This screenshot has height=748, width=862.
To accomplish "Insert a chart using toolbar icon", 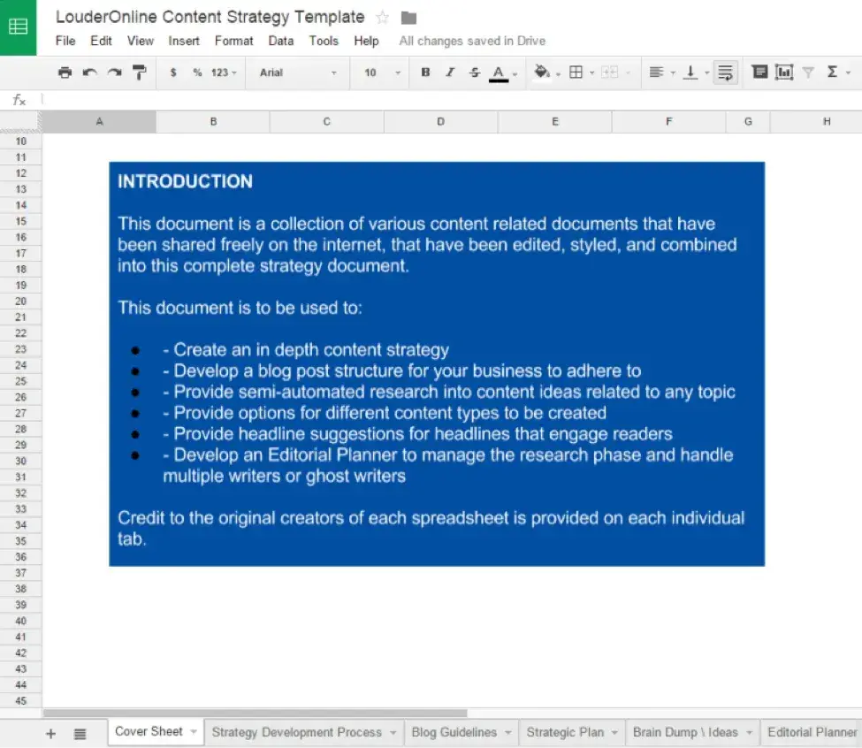I will (x=784, y=73).
